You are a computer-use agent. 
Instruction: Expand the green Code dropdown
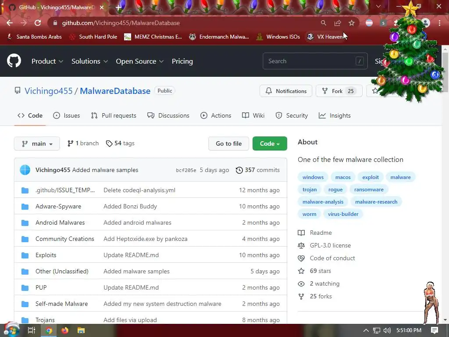click(270, 143)
